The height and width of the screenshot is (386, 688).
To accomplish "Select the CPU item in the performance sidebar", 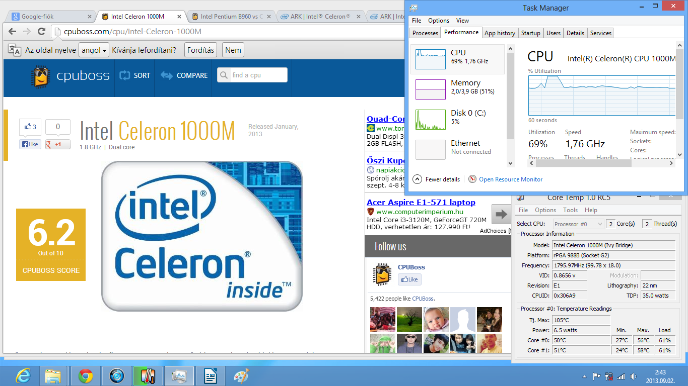I will coord(458,59).
